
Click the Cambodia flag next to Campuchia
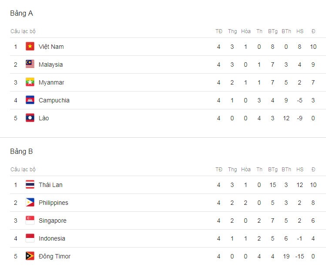click(30, 100)
